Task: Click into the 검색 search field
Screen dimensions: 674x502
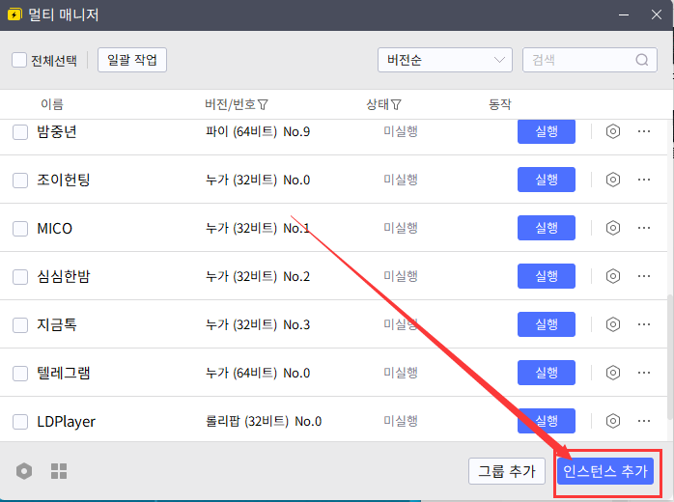Action: point(579,60)
